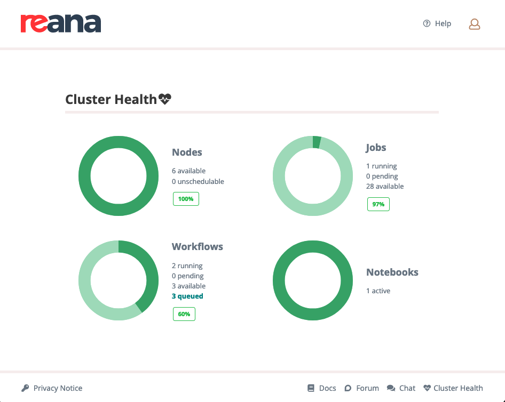Click the heartbeat icon next to Cluster Health footer
This screenshot has width=505, height=402.
tap(427, 388)
